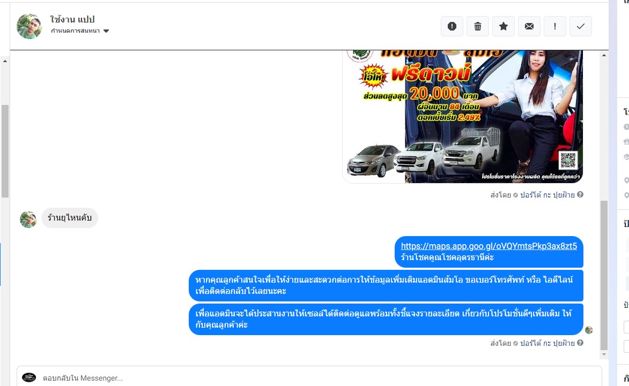The height and width of the screenshot is (386, 629).
Task: Click the ตอบกลับใน Messenger reply field
Action: tap(309, 378)
